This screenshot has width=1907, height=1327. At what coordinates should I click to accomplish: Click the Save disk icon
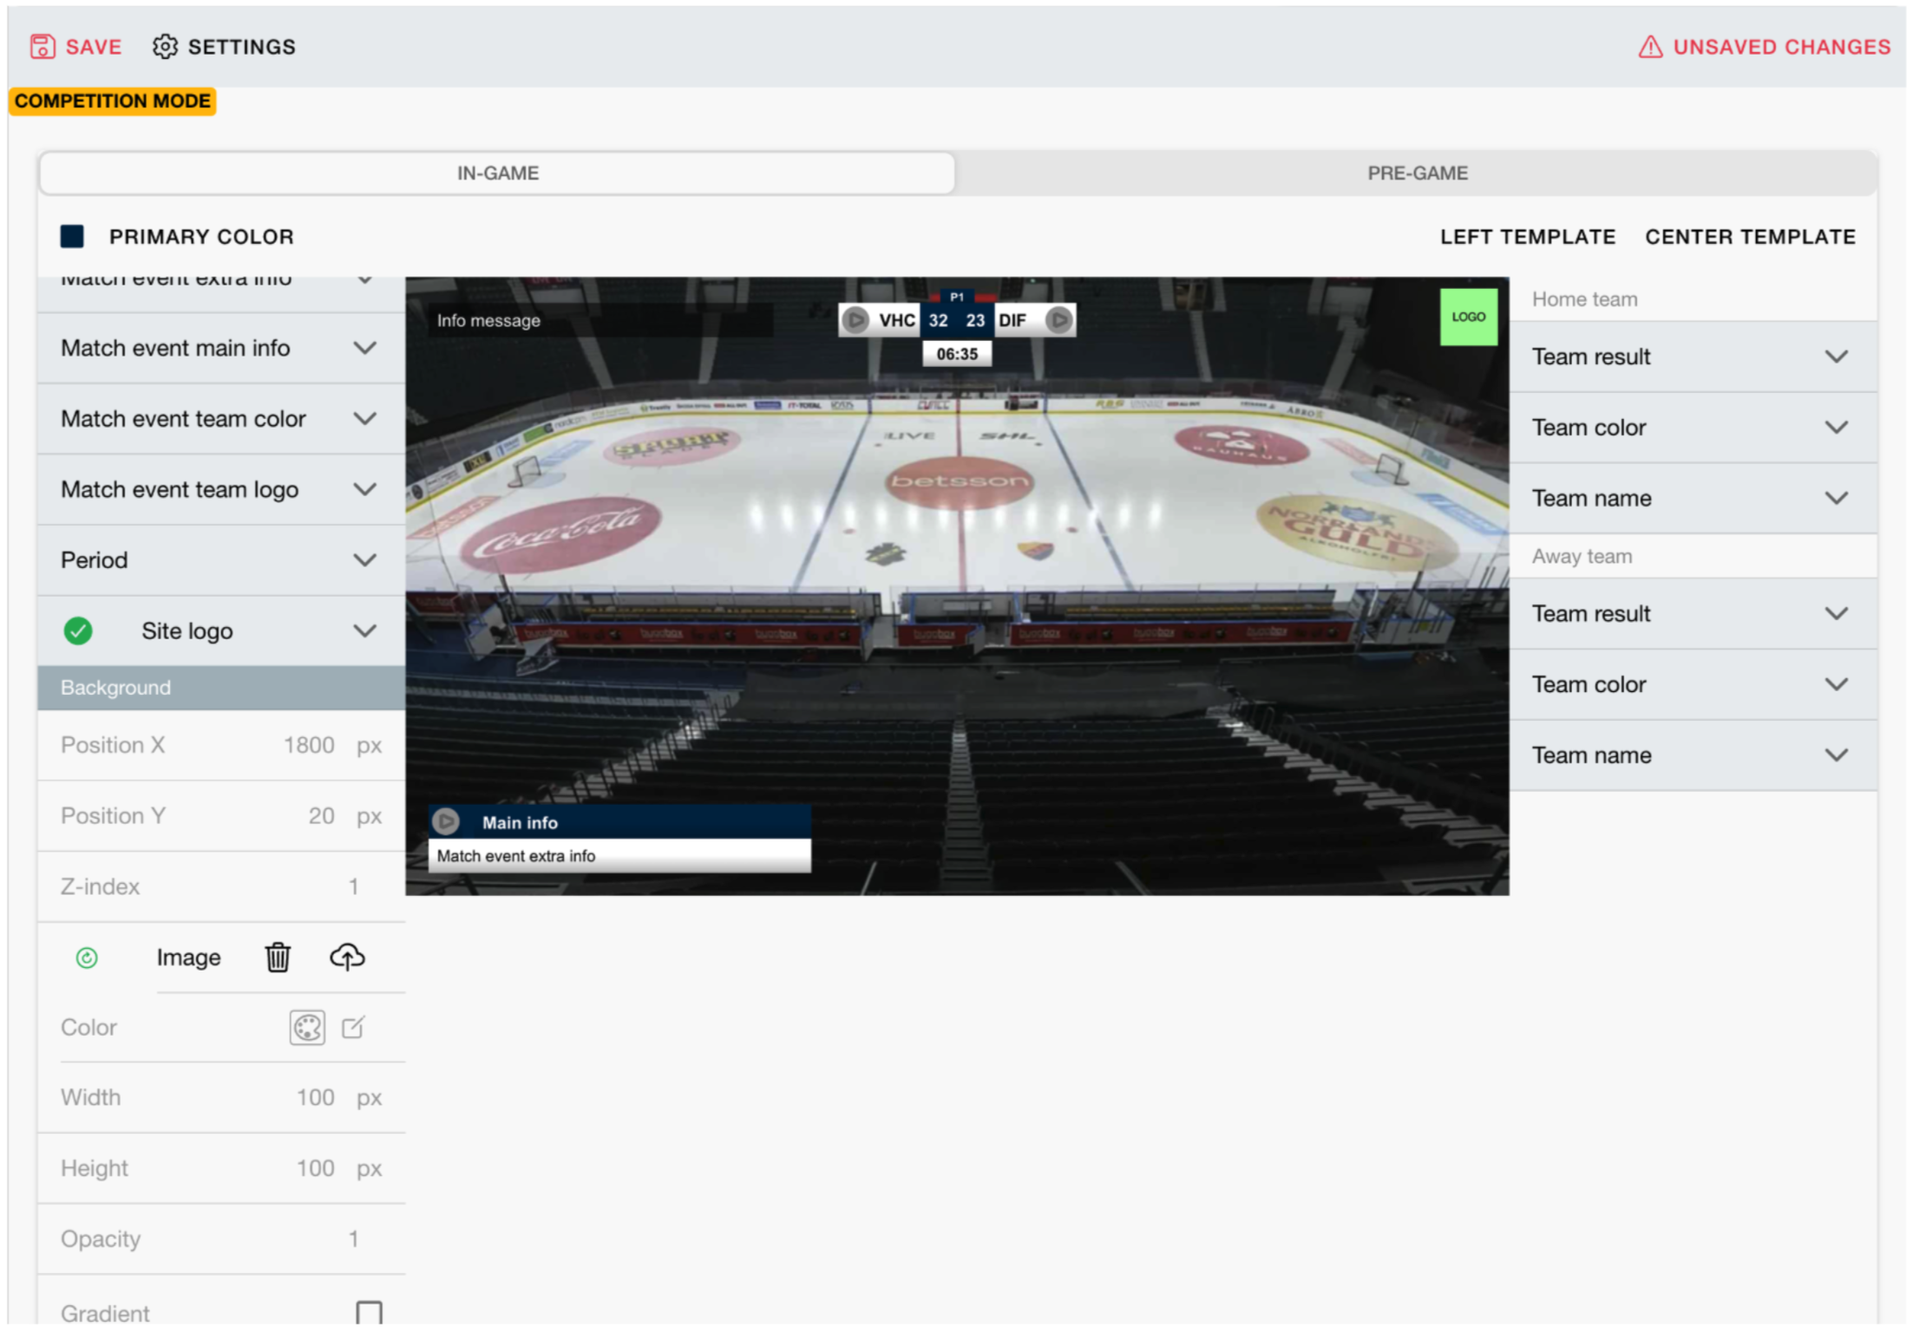click(43, 46)
